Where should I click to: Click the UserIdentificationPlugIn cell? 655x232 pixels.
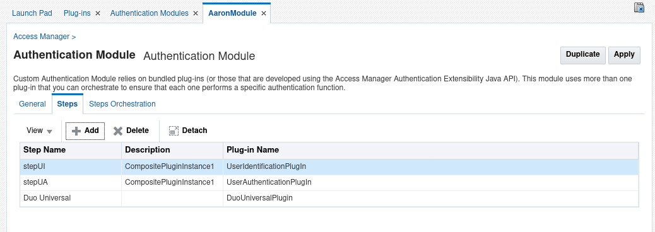coord(431,166)
